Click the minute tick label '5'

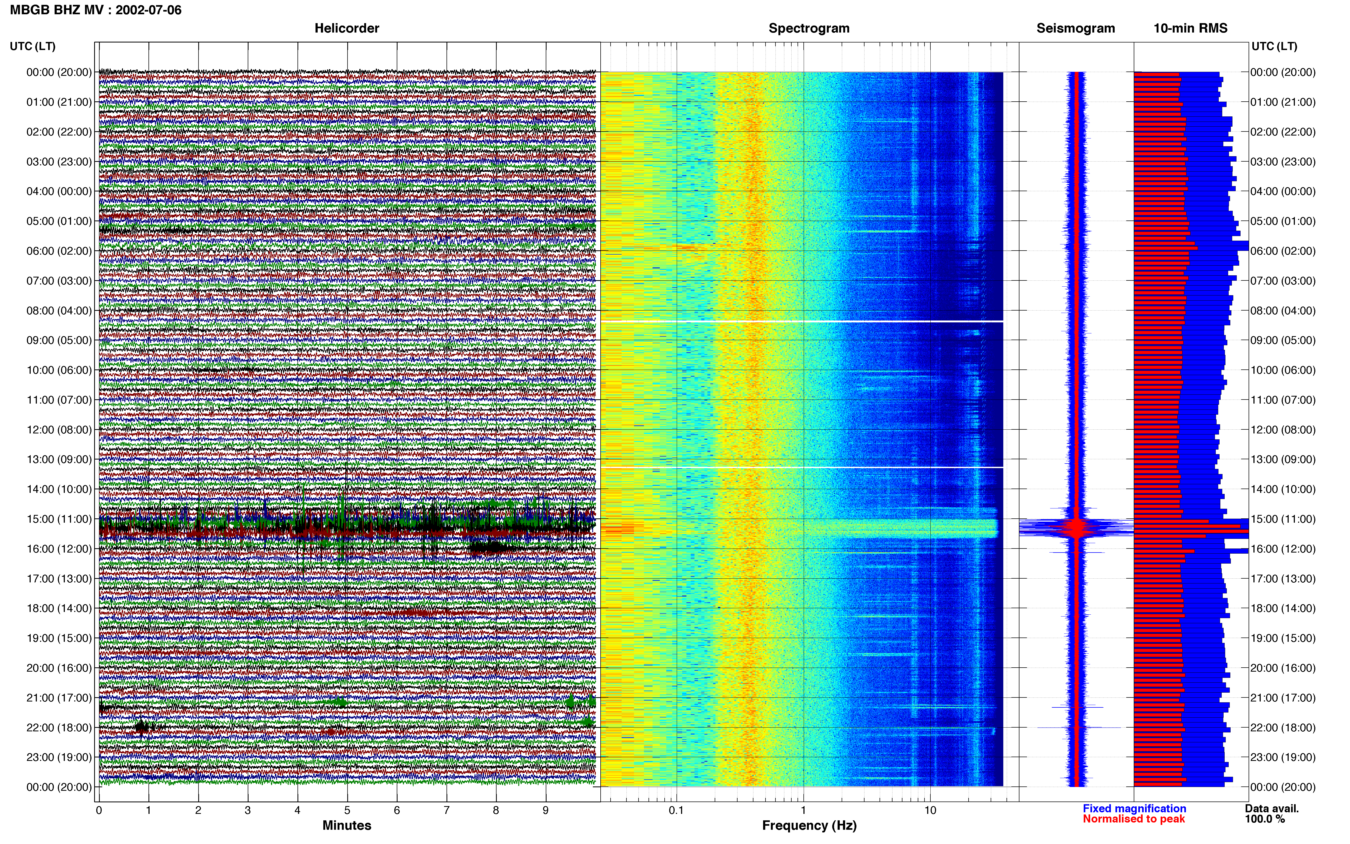click(347, 810)
